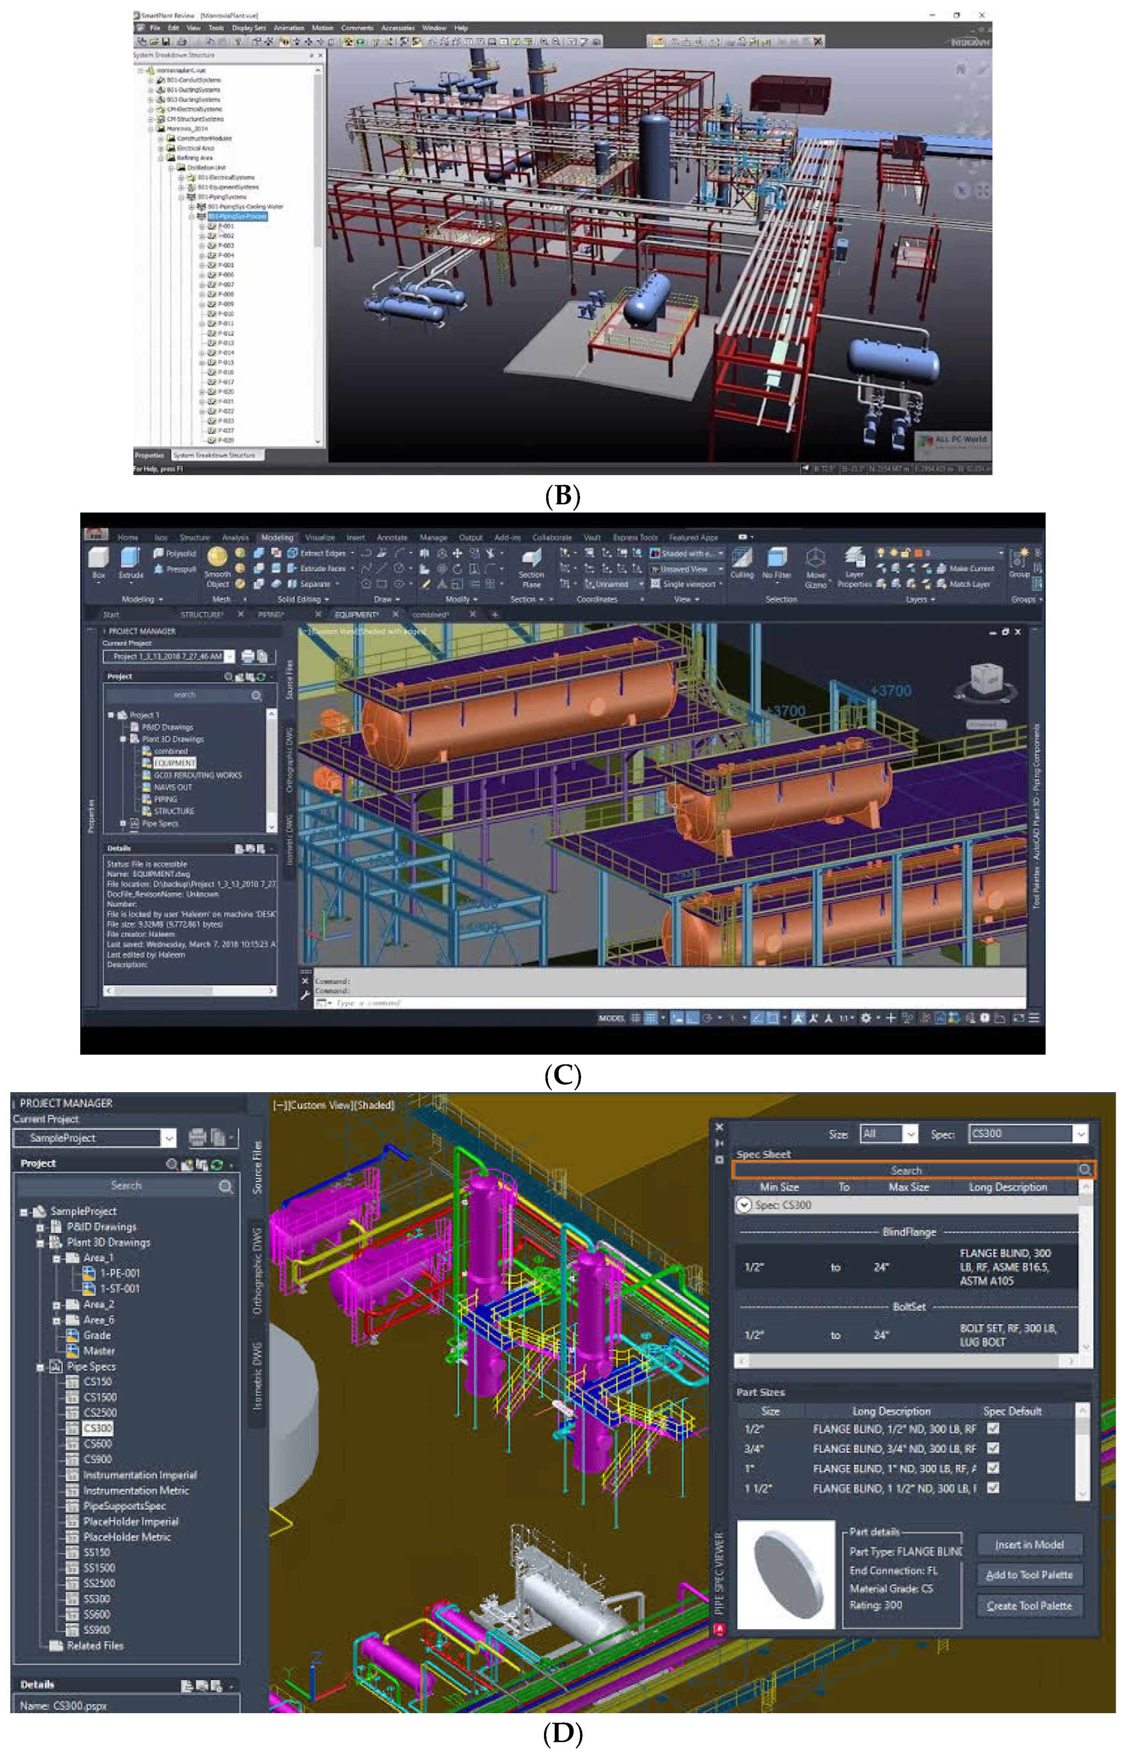Select the Box modeling tool

point(99,558)
